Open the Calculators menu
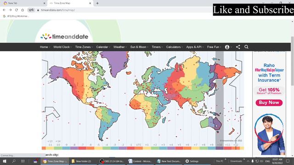This screenshot has height=165, width=294. (174, 47)
